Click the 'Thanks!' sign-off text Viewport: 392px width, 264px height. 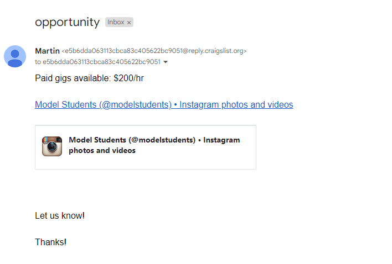pos(50,242)
